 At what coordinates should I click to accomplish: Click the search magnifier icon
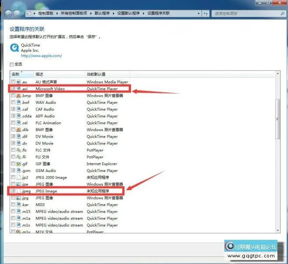(x=282, y=14)
